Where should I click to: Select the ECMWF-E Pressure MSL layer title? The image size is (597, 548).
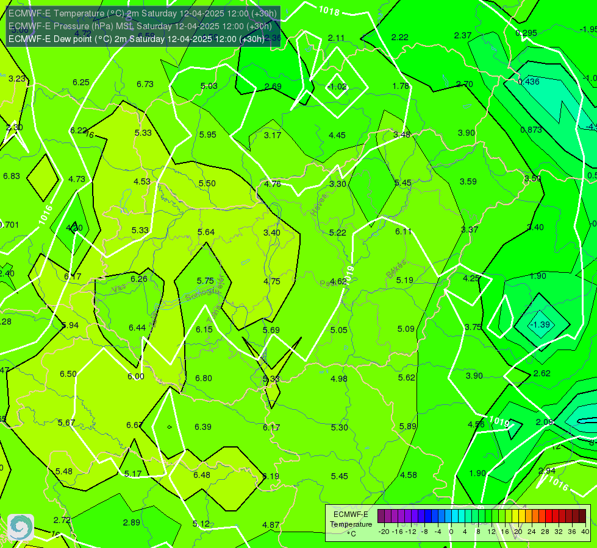pos(140,26)
